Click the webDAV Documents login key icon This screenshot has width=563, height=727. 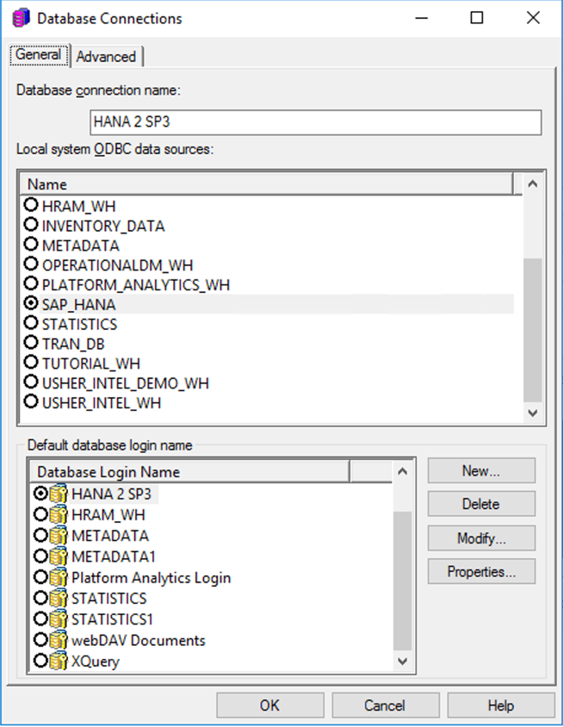[59, 640]
